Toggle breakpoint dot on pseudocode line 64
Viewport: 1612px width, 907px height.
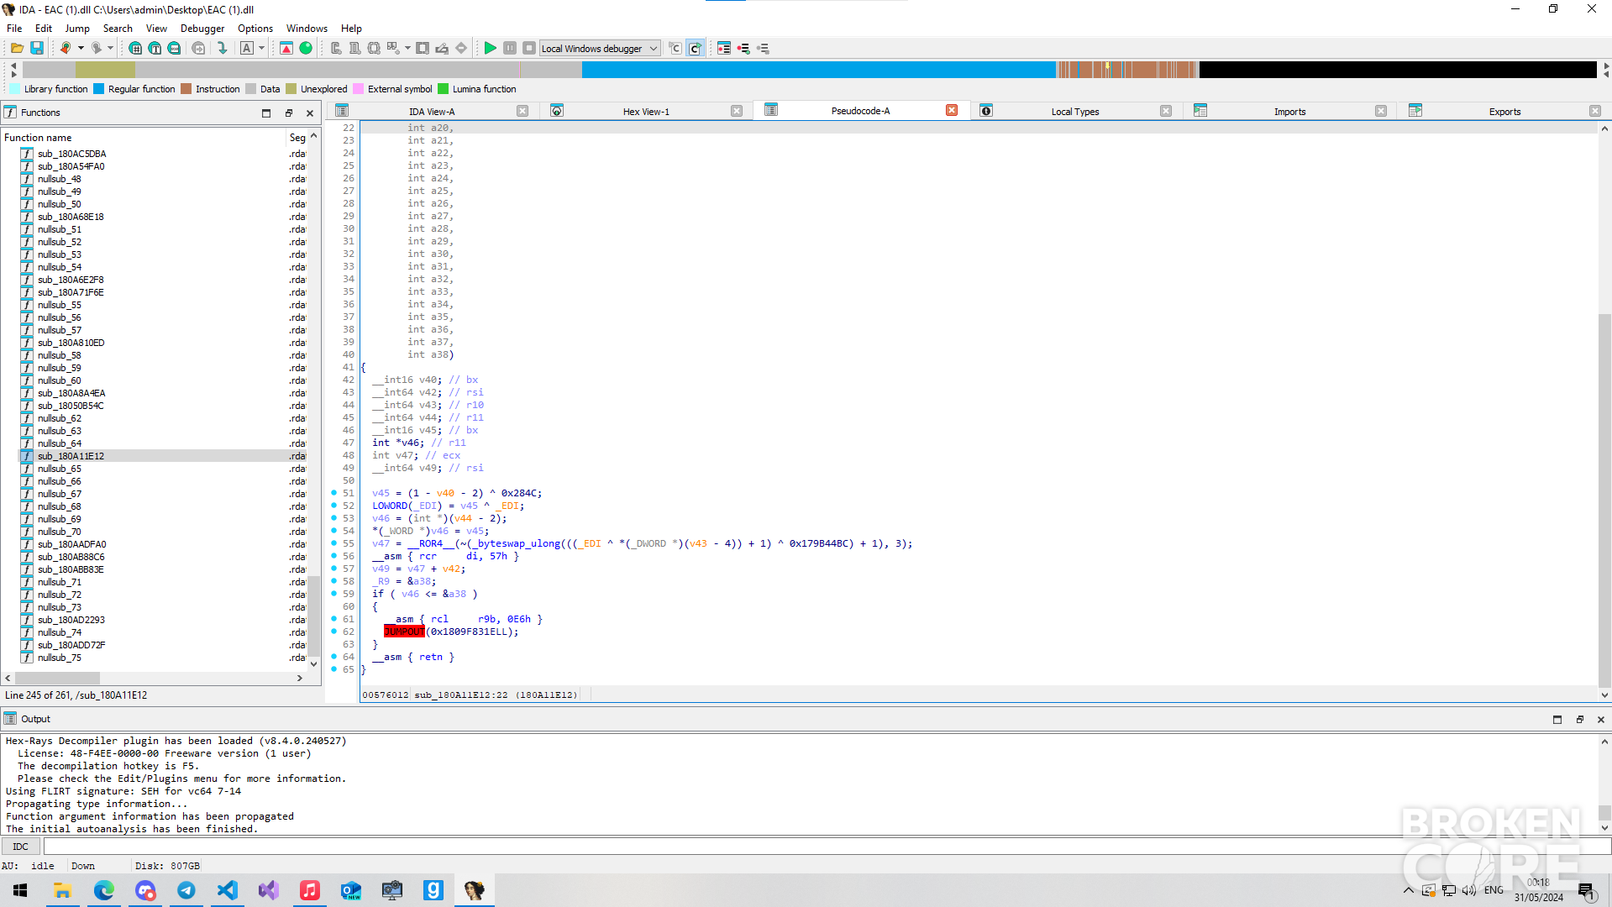tap(334, 657)
